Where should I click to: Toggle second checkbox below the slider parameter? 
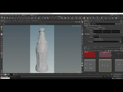pyautogui.click(x=94, y=40)
